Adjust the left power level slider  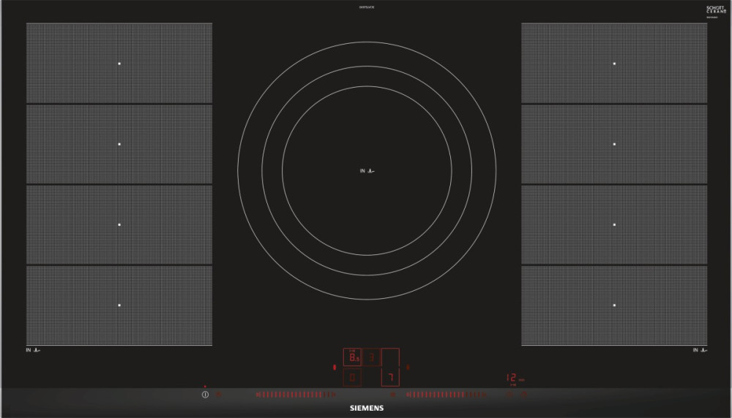tap(295, 395)
